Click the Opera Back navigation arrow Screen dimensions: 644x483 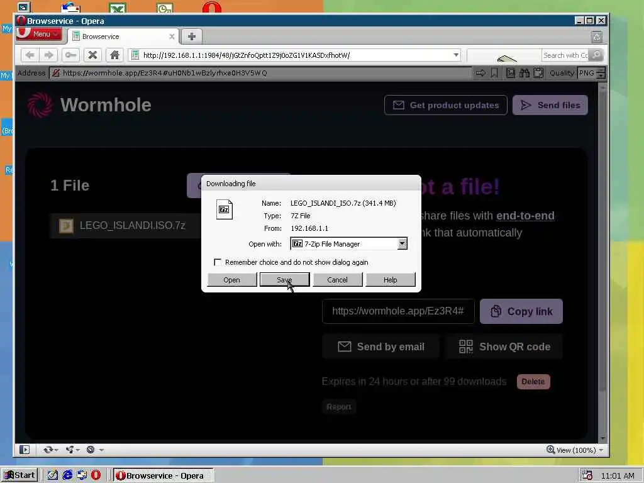click(30, 55)
